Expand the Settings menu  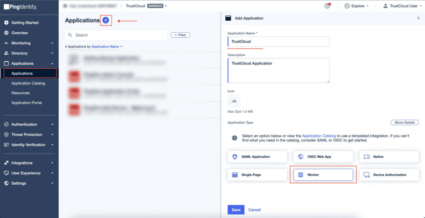point(52,183)
